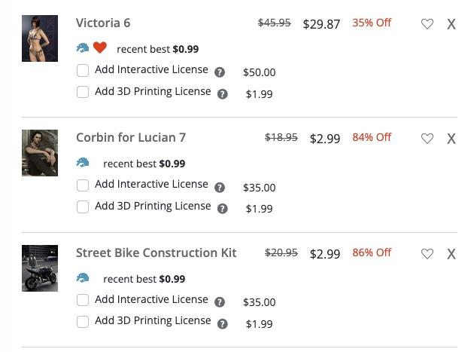The image size is (474, 352).
Task: Open Interactive License help for Corbin
Action: [x=220, y=188]
